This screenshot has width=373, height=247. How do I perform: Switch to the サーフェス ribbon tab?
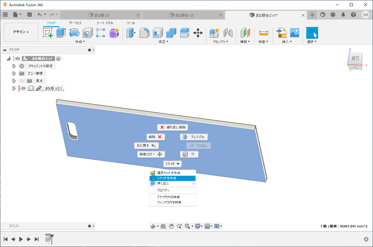(x=76, y=23)
